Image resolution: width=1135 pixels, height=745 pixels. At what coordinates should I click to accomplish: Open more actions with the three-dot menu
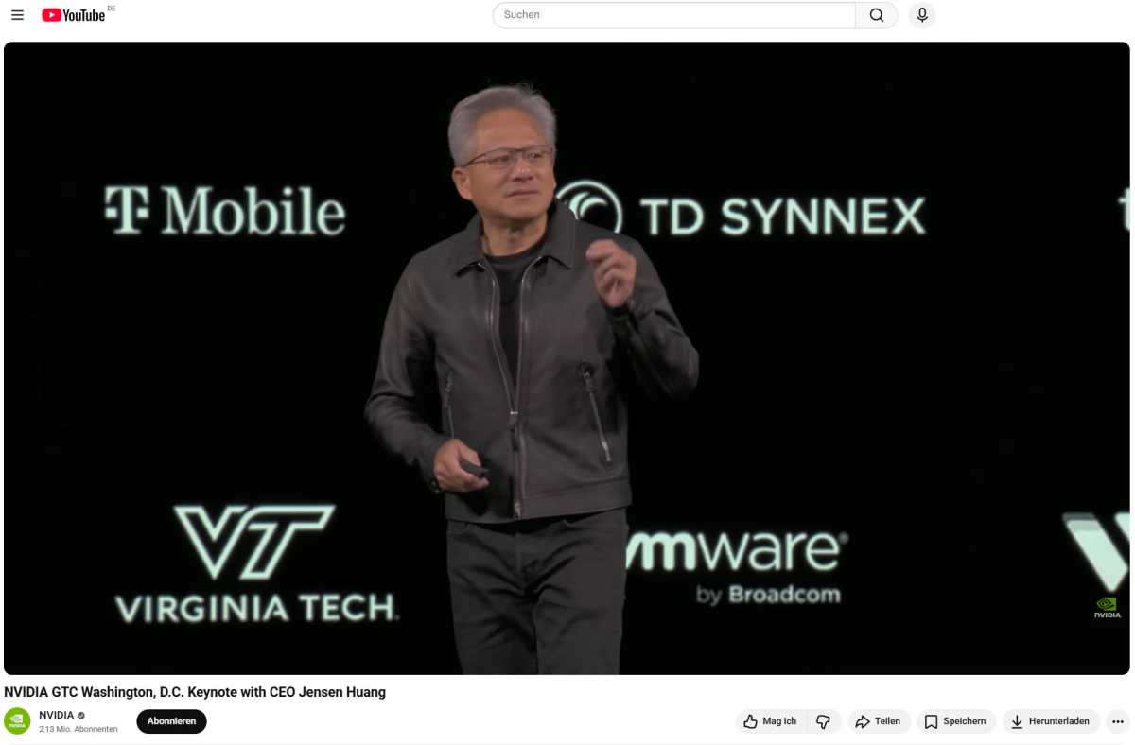click(x=1118, y=721)
